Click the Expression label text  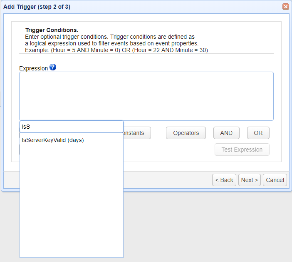[x=33, y=68]
